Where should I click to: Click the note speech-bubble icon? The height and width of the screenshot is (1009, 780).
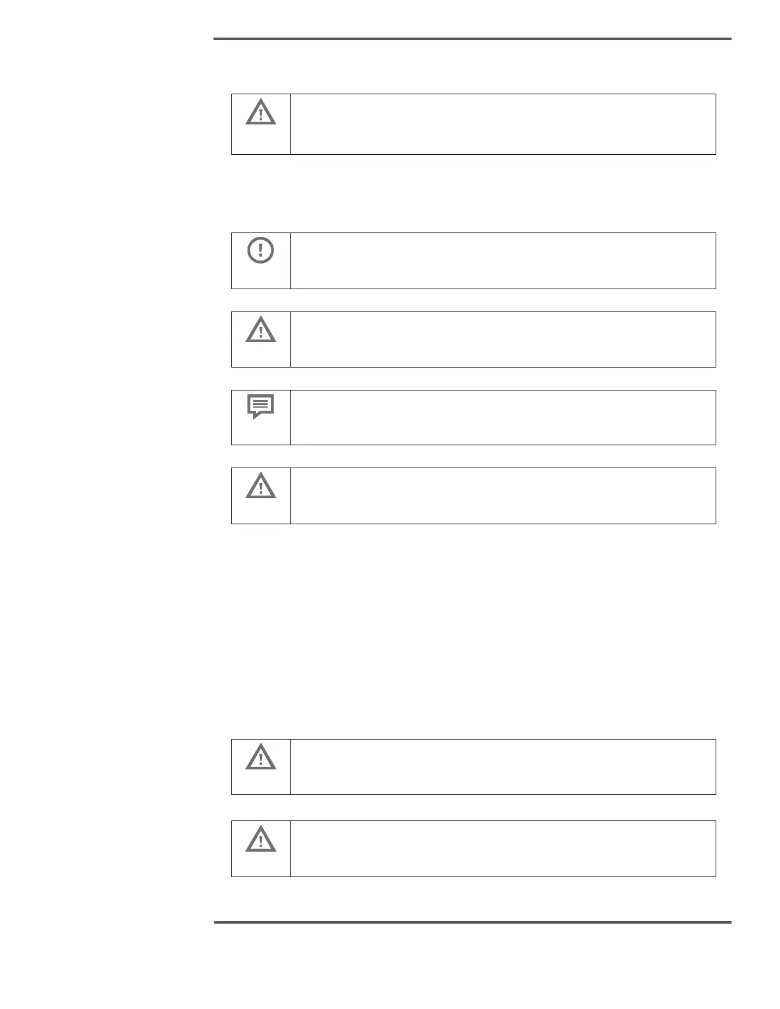261,406
